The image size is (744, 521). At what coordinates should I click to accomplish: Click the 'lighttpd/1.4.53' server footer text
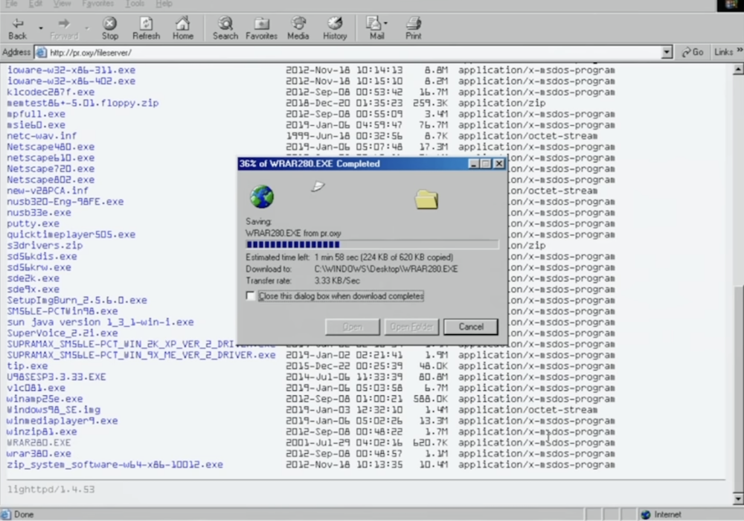pyautogui.click(x=51, y=489)
